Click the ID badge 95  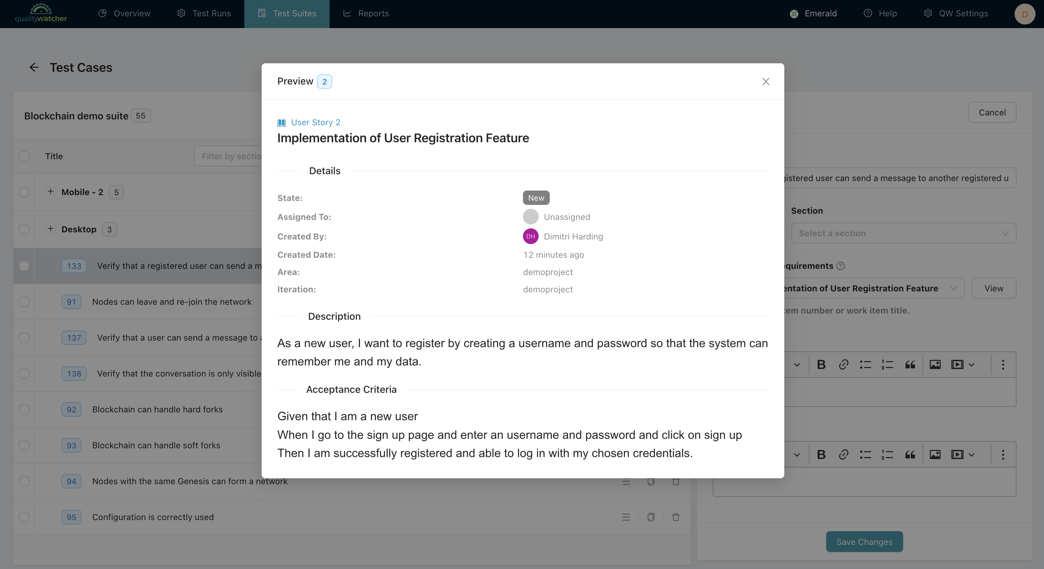pyautogui.click(x=71, y=517)
